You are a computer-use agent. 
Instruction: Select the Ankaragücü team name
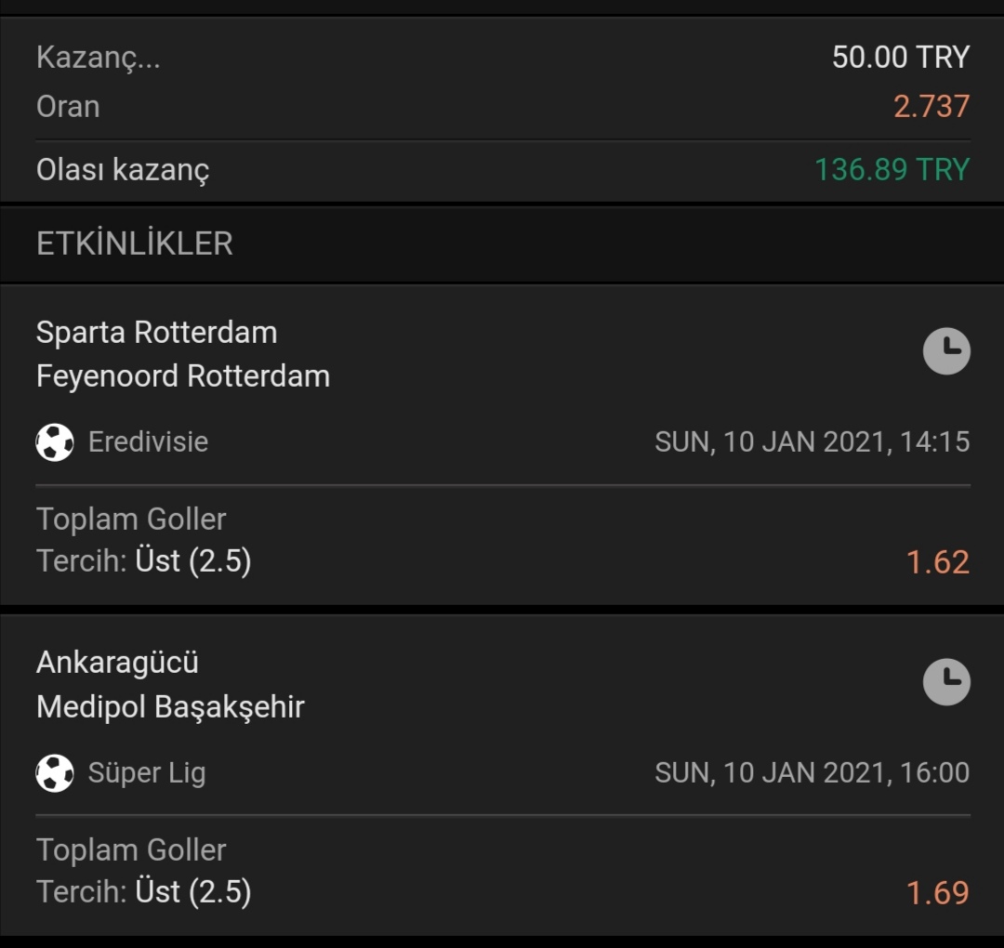(118, 663)
